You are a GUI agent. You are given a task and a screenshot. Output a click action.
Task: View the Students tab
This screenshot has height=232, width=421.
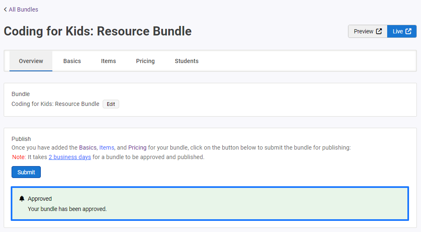(187, 61)
